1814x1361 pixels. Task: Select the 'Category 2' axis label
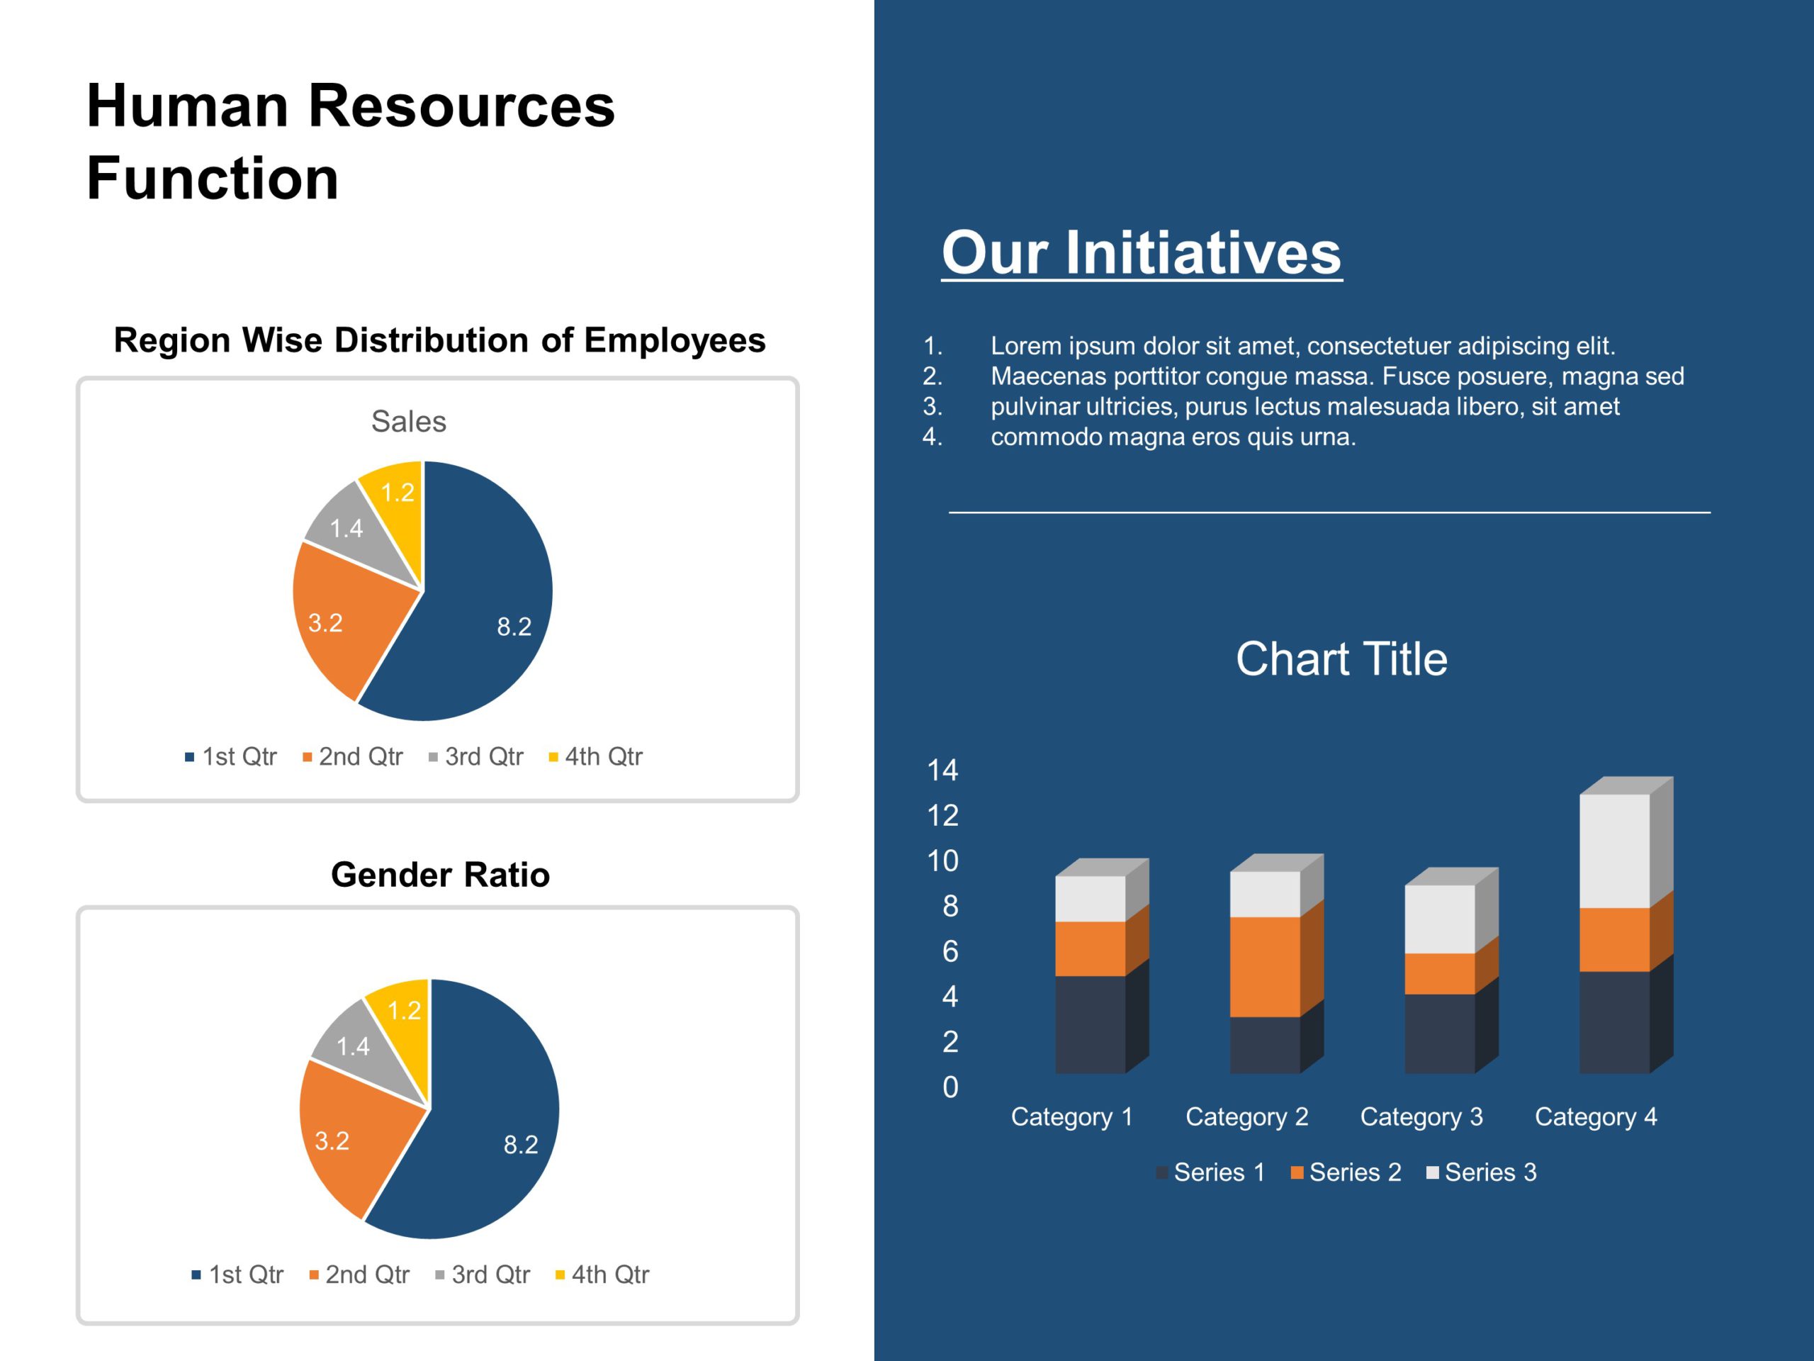click(x=1246, y=1117)
